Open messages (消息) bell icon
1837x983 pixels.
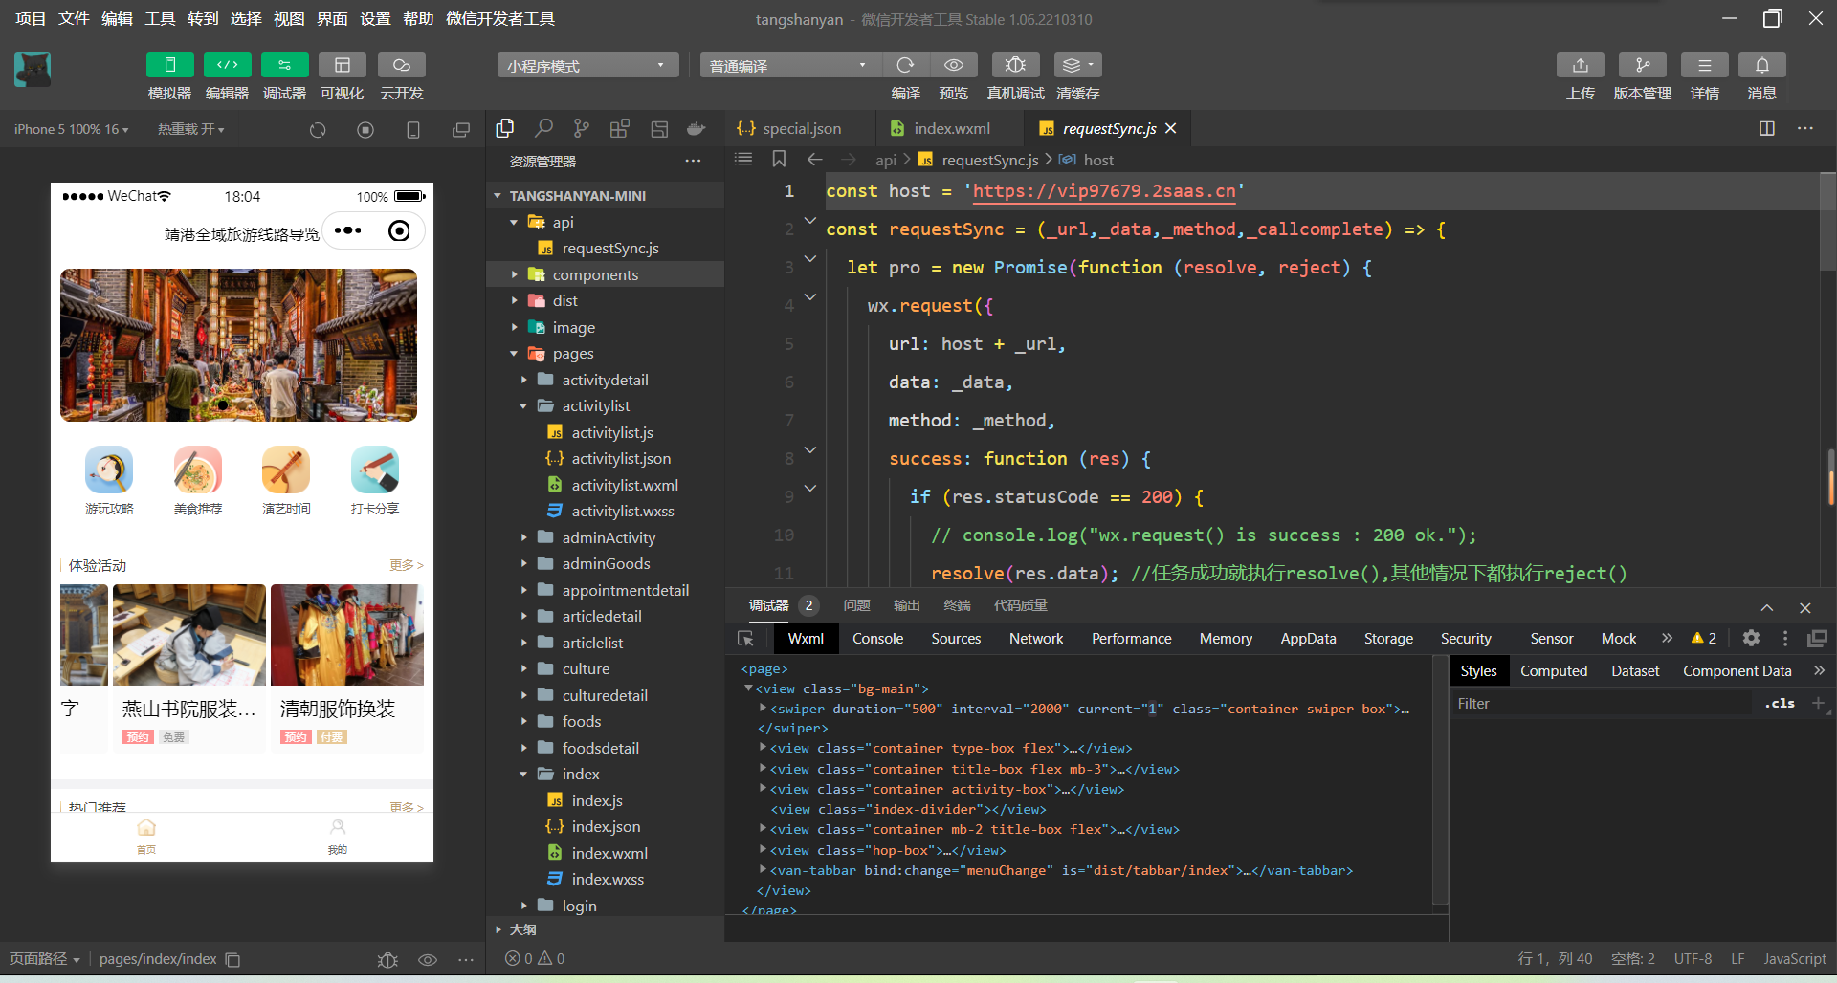click(x=1762, y=65)
